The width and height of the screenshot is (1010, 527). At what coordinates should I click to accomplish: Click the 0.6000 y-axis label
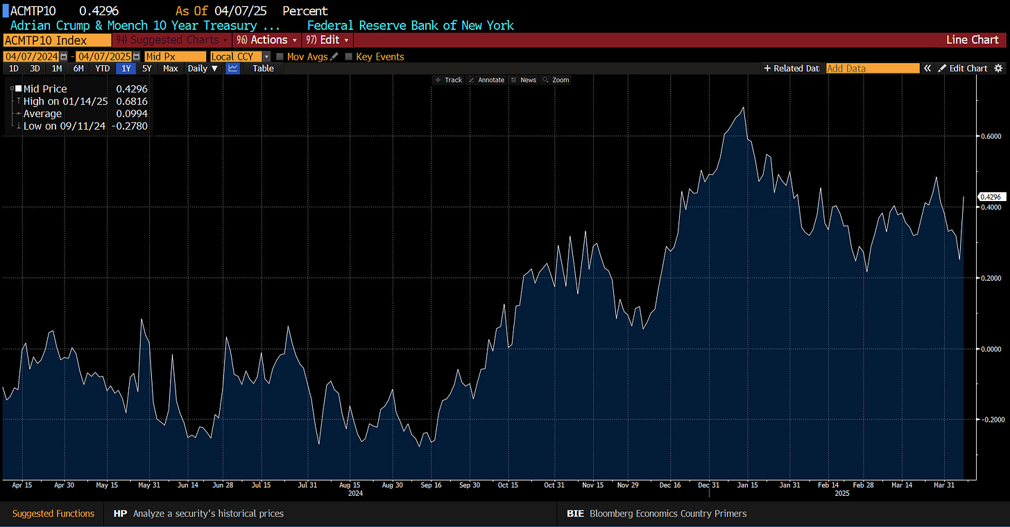coord(991,137)
